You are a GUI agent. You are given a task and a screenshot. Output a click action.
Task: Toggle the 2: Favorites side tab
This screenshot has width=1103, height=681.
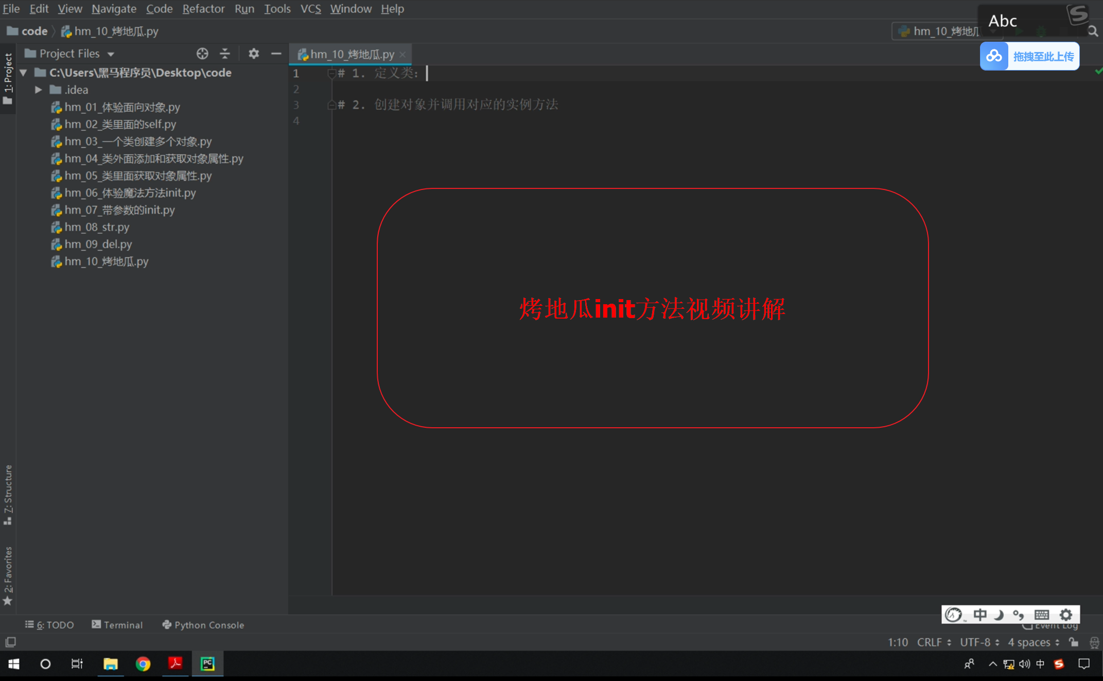[8, 575]
